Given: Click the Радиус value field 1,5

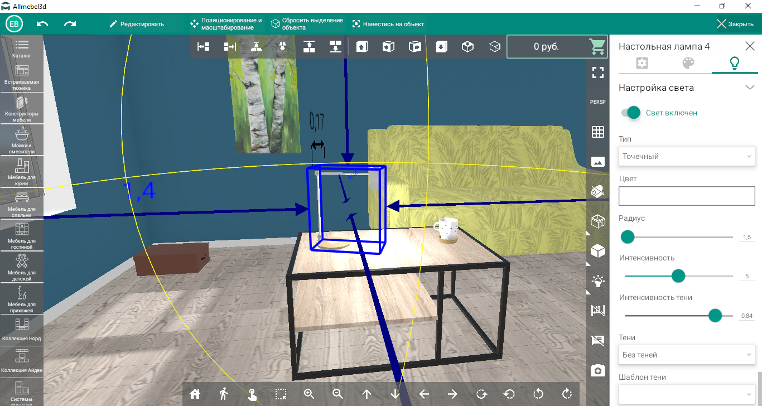Looking at the screenshot, I should tap(746, 238).
